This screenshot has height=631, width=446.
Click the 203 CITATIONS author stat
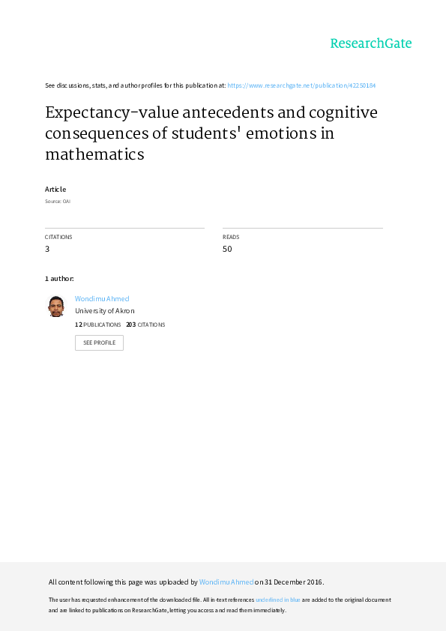[145, 324]
